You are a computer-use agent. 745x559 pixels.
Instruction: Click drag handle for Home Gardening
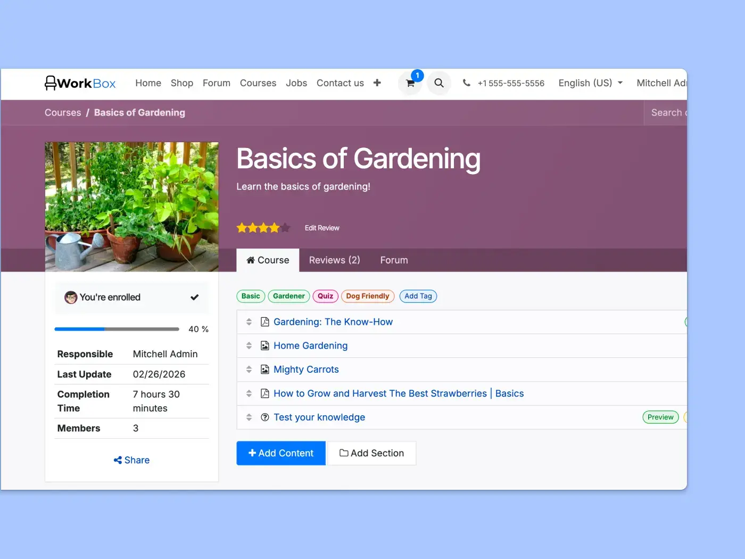tap(249, 346)
